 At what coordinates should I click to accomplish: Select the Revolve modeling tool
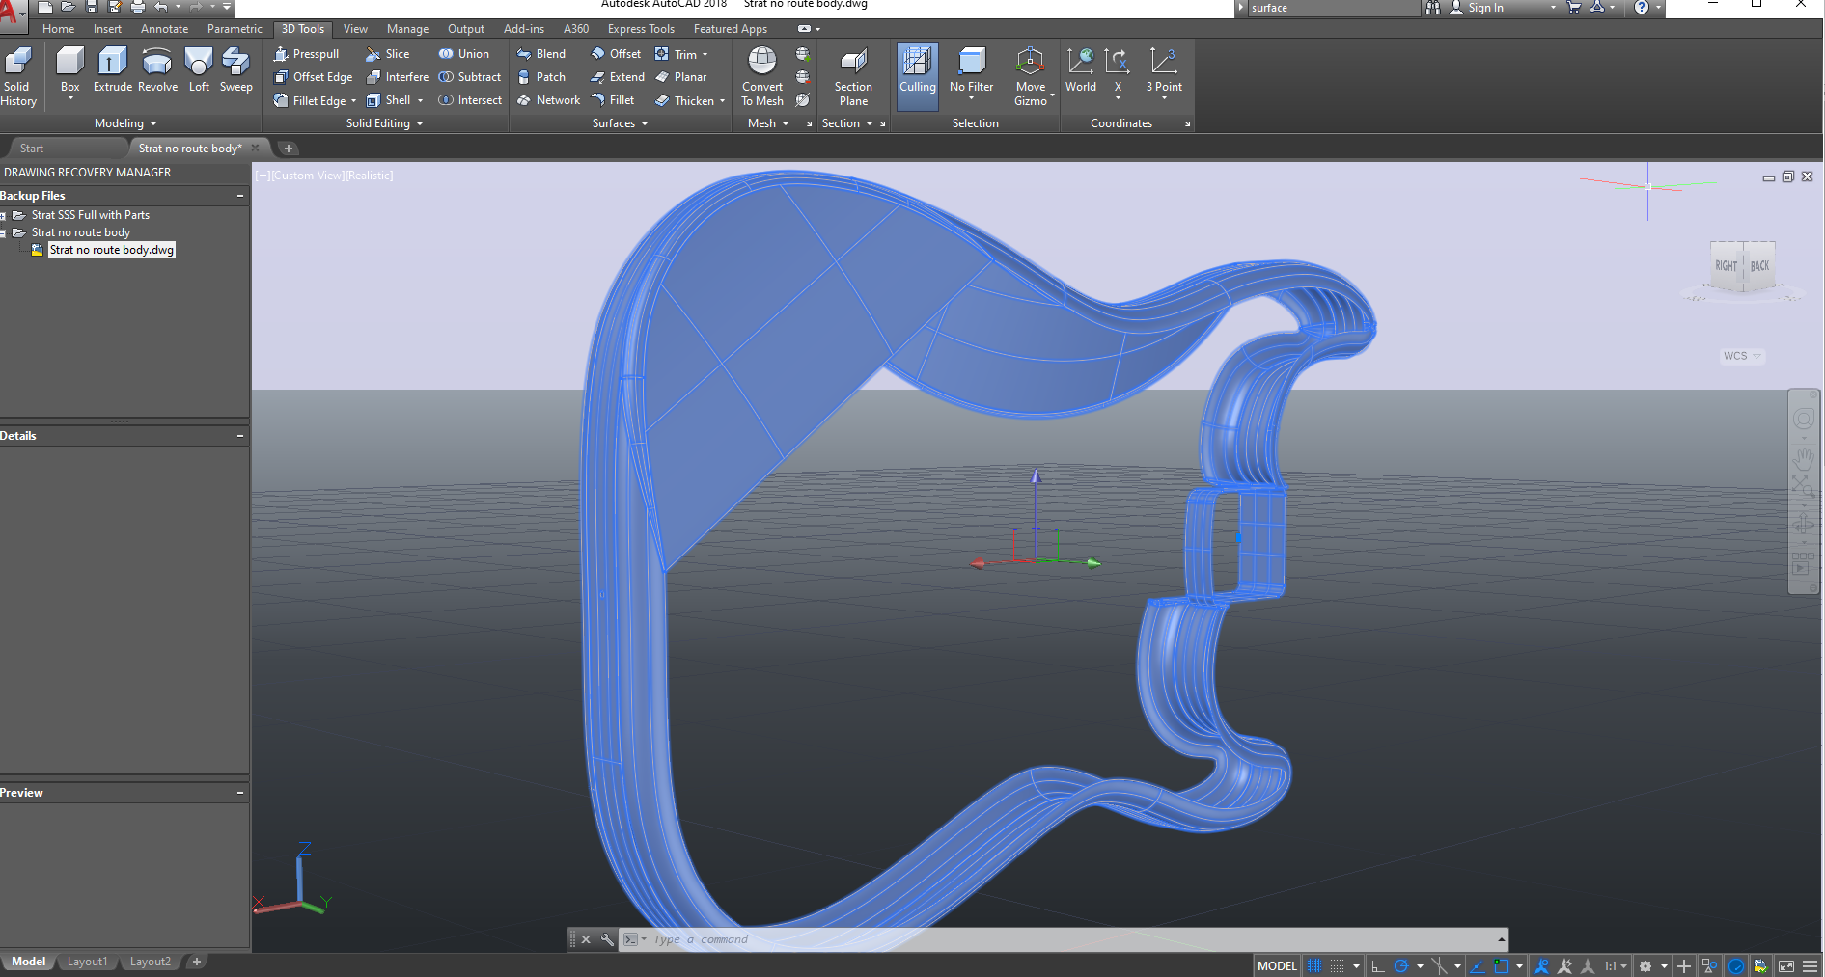click(x=157, y=68)
